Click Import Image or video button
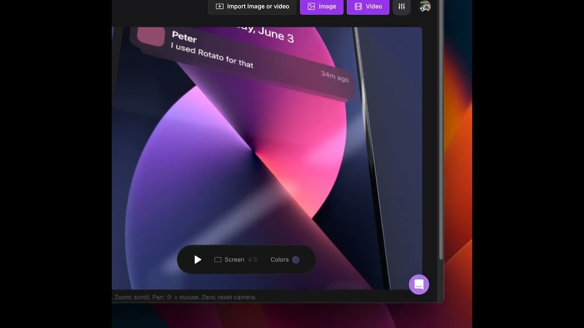The width and height of the screenshot is (584, 328). pyautogui.click(x=252, y=6)
